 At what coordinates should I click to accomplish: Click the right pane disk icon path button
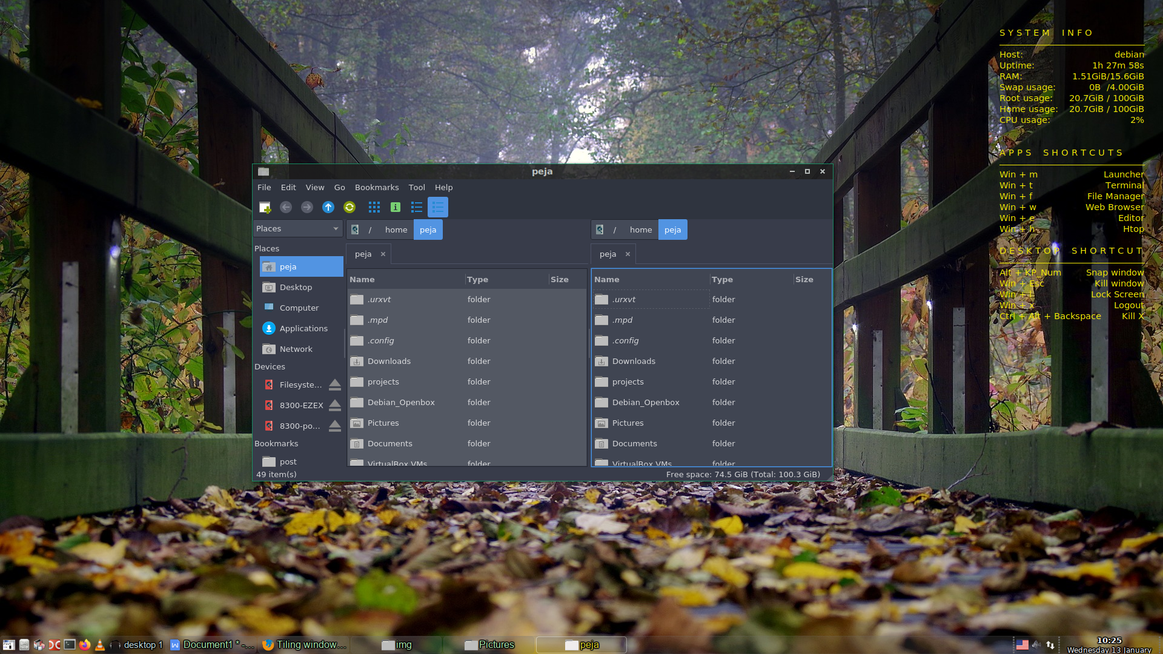(600, 230)
